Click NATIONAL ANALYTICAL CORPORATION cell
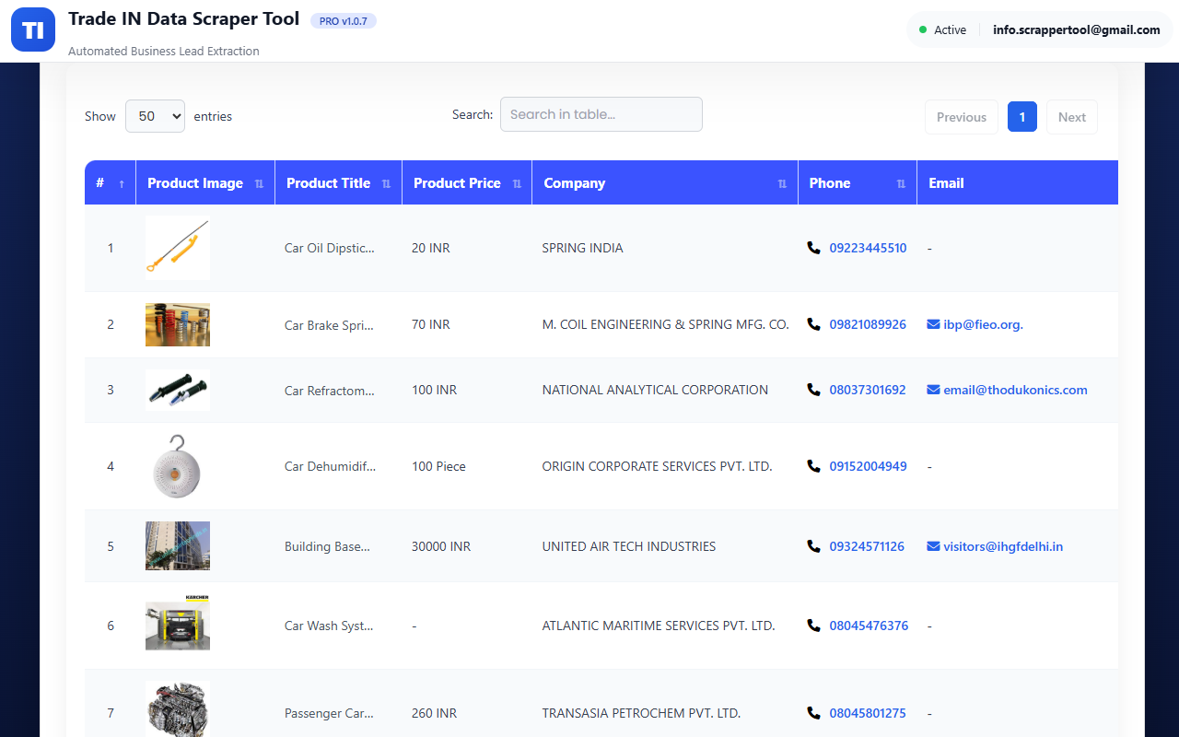 point(655,390)
